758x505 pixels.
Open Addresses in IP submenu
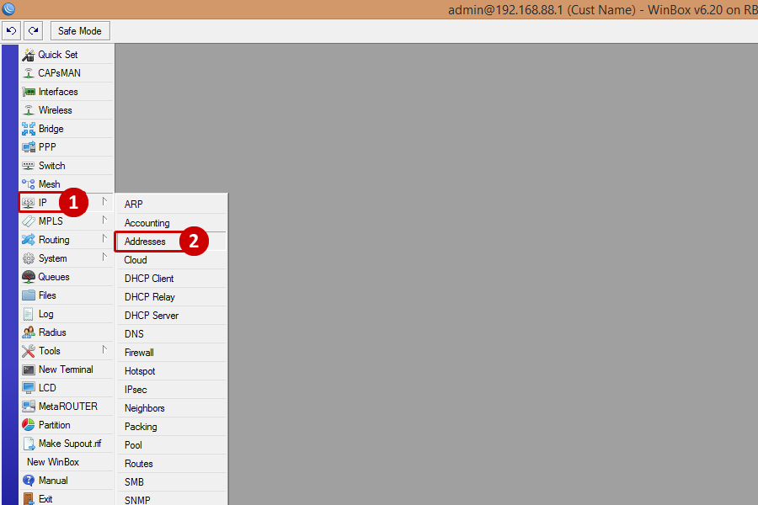coord(172,242)
